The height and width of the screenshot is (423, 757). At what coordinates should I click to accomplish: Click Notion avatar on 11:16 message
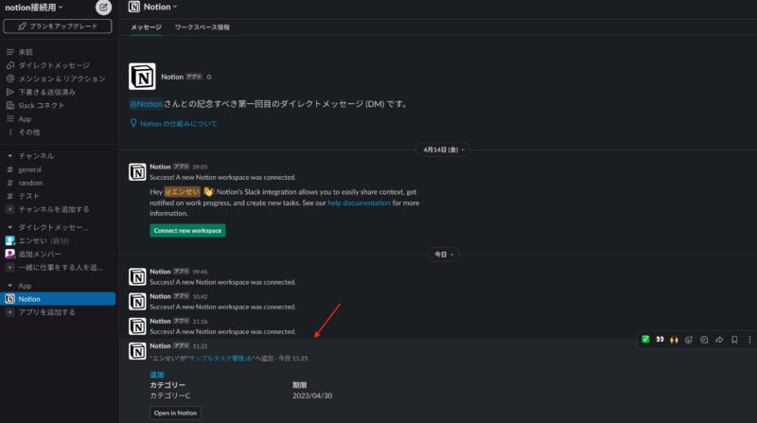pos(137,326)
